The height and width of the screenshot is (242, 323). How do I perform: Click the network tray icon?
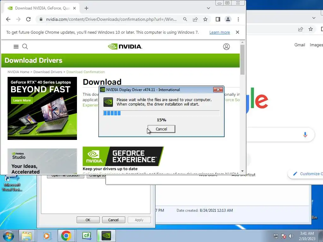(276, 236)
